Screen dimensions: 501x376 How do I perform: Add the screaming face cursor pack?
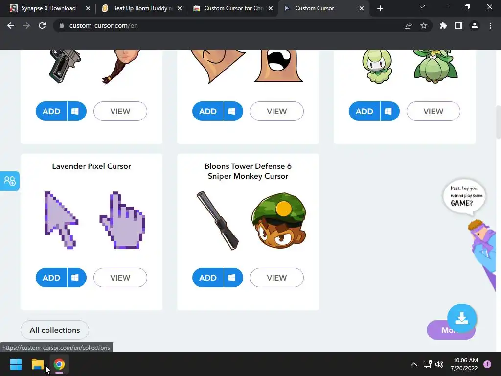[x=208, y=111]
